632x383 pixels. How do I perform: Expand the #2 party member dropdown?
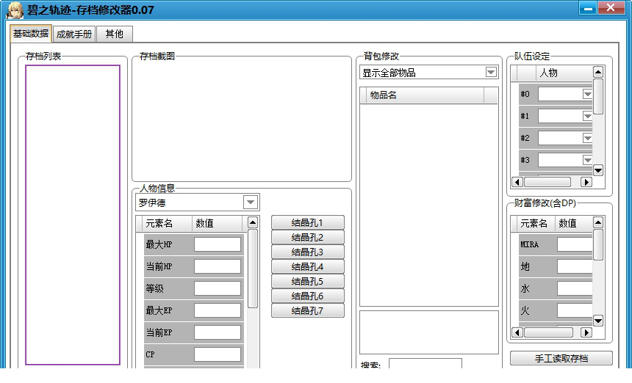587,138
